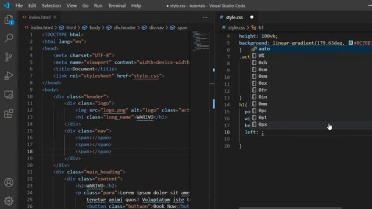This screenshot has width=372, height=209.
Task: Click div.nav in the breadcrumb
Action: click(x=156, y=28)
